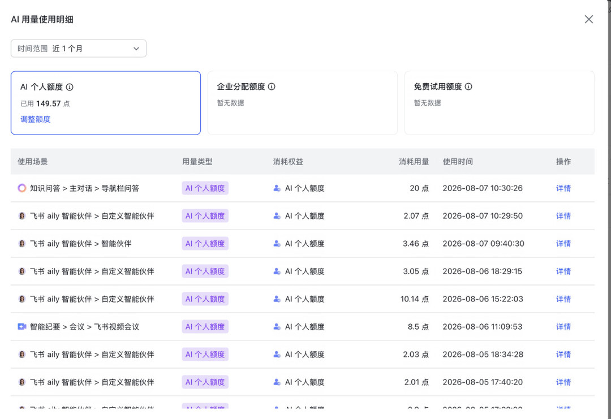The height and width of the screenshot is (419, 611).
Task: Open 详情 for the 11:09:53 entry
Action: [563, 327]
